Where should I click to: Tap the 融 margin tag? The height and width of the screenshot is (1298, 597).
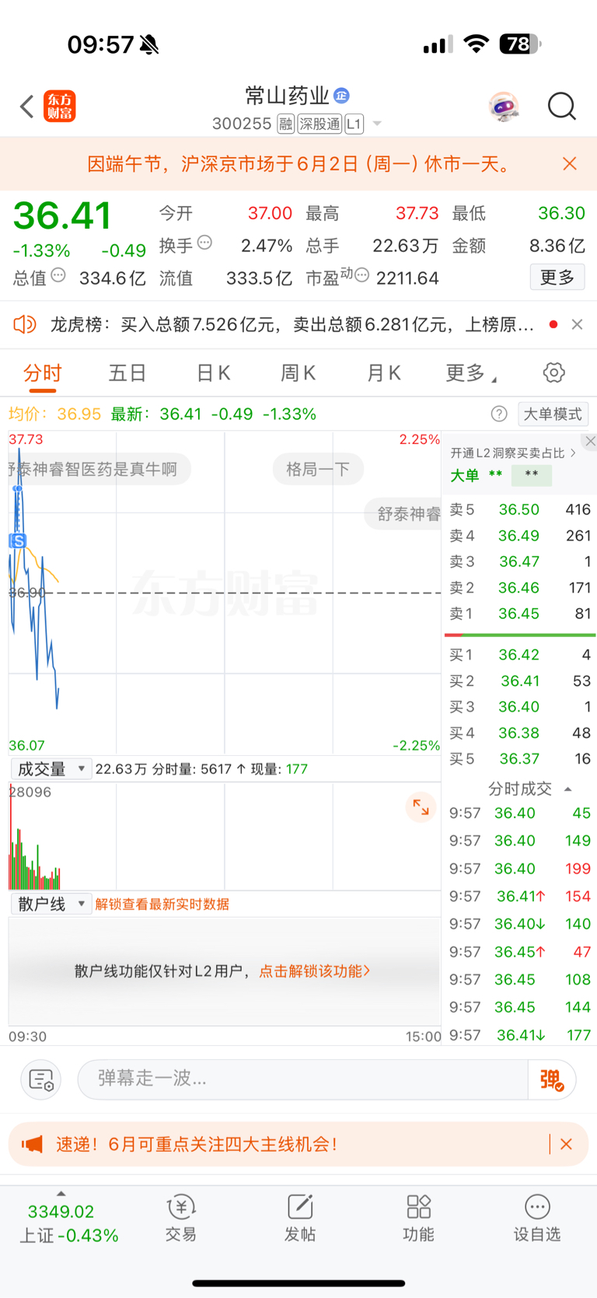285,124
